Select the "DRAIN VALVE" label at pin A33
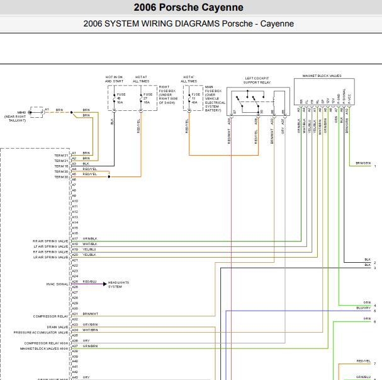382x380 pixels. click(57, 327)
